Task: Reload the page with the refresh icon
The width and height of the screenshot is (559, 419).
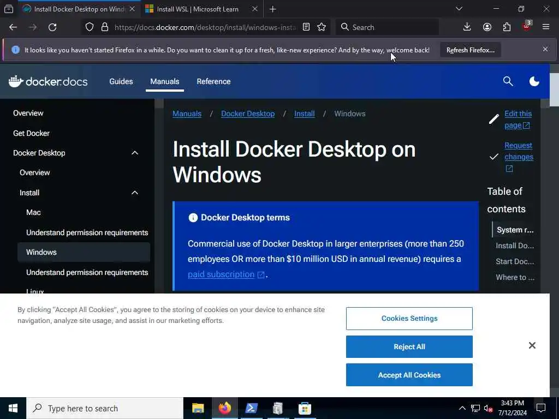Action: point(52,27)
